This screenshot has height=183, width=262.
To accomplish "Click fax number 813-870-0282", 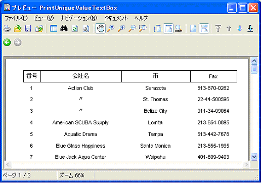I will click(x=213, y=88).
